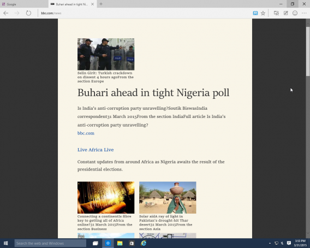Viewport: 310px width, 248px height.
Task: Click the vertical scrollbar thumb
Action: (308, 51)
